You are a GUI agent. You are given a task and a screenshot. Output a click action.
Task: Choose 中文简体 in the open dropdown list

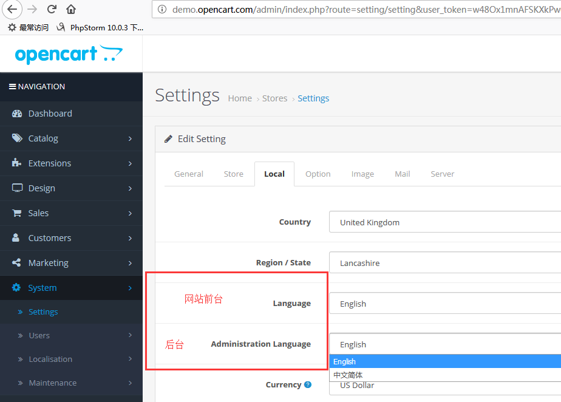click(x=445, y=375)
